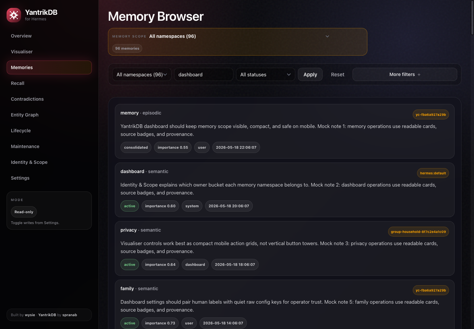Click the 2026-05-18 20:06:07 timestamp chip

[229, 206]
